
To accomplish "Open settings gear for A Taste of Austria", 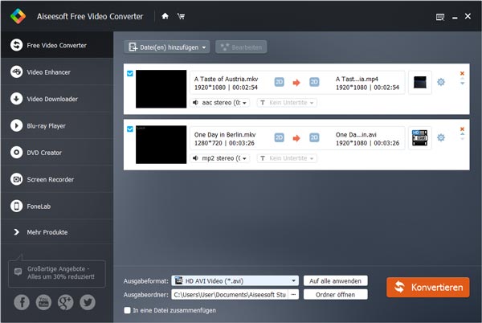I will [x=440, y=82].
